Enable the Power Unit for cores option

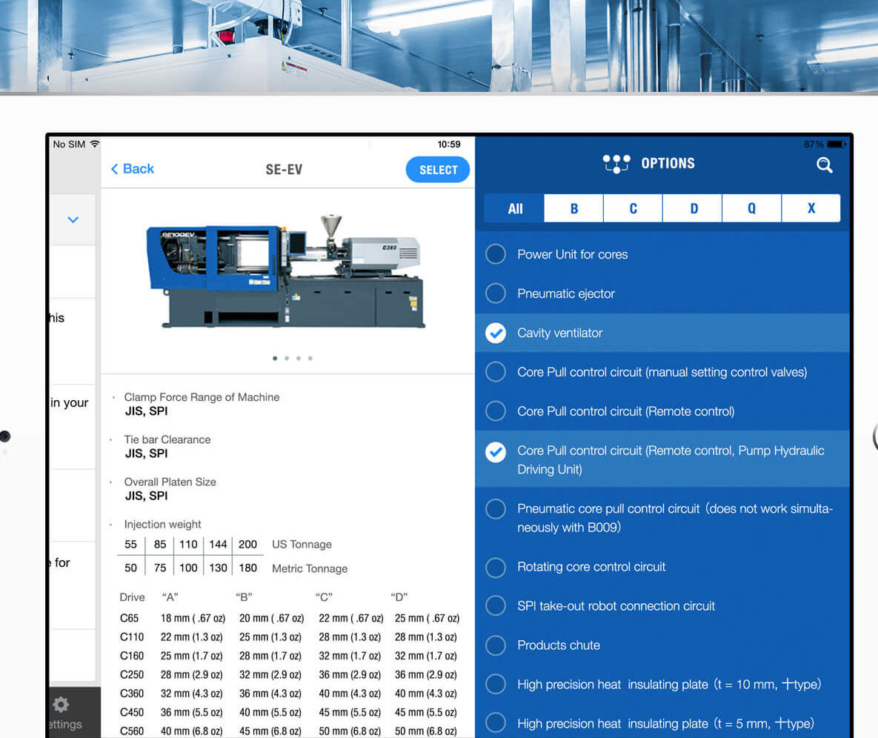[x=496, y=255]
